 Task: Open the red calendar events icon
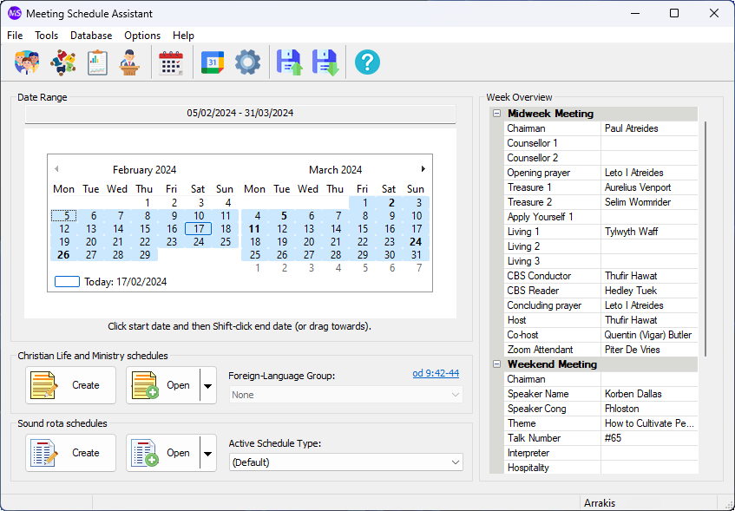point(171,62)
